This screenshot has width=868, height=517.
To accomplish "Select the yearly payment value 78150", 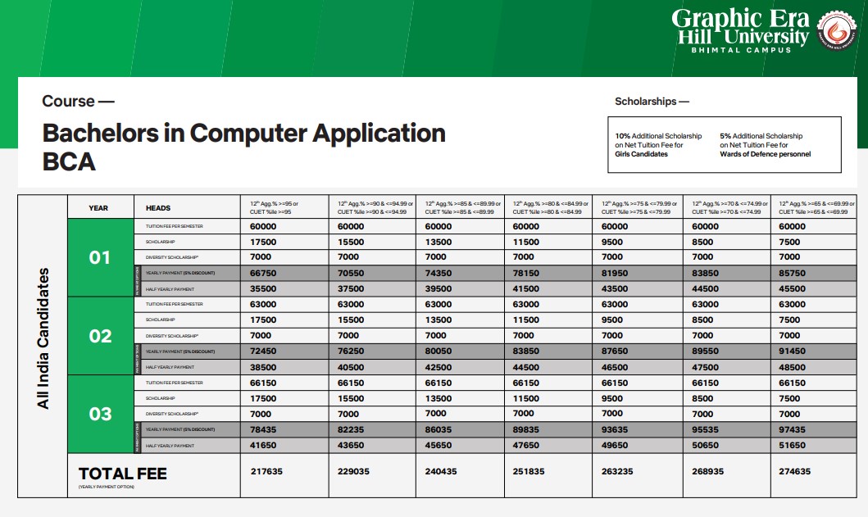I will [x=526, y=273].
